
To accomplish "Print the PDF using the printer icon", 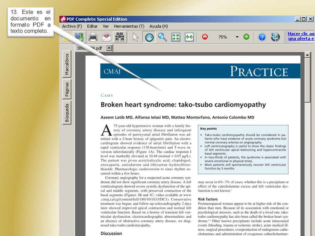I will [93, 37].
